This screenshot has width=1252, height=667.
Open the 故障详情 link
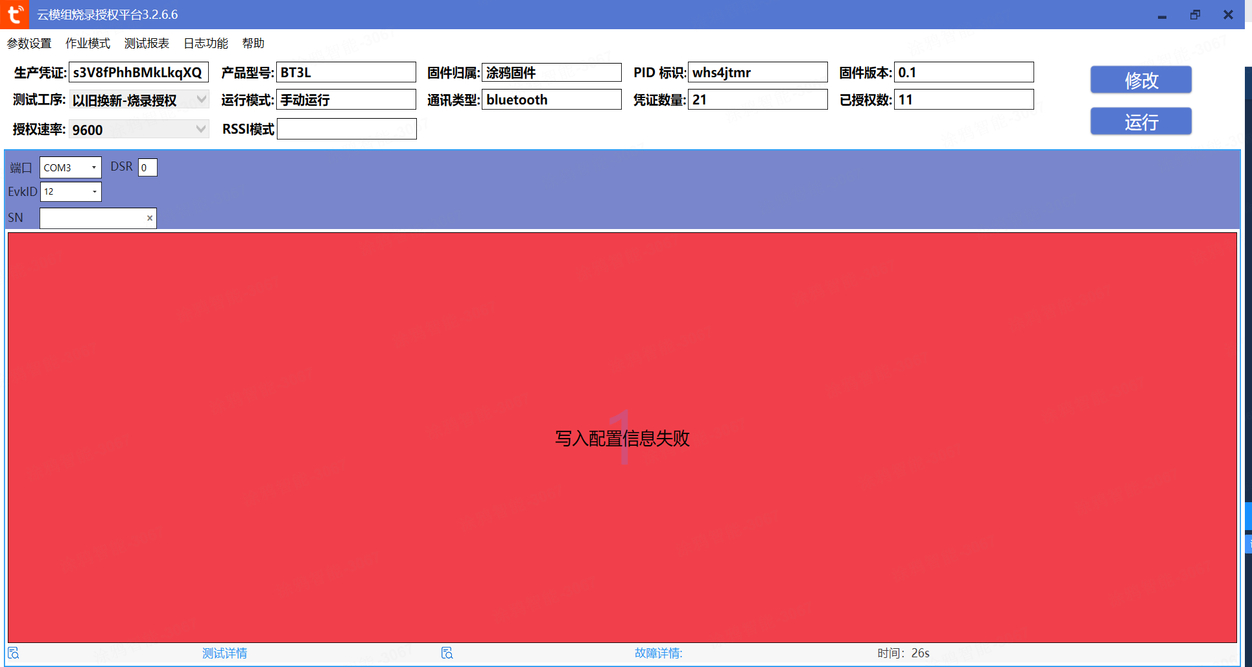658,653
